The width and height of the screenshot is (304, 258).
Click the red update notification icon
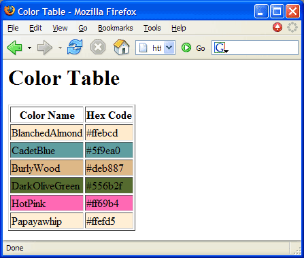(277, 28)
